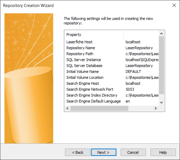
Task: Click the horizontal scroll right arrow
Action: (156, 108)
